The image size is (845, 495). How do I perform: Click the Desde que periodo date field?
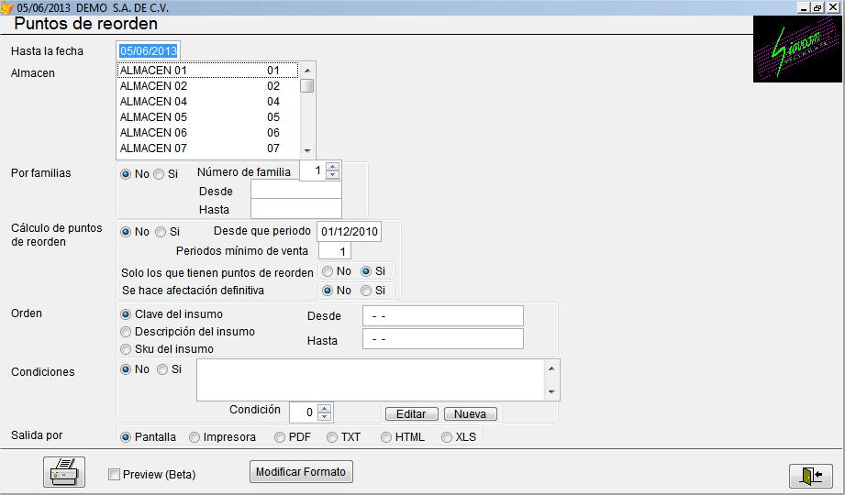[349, 232]
